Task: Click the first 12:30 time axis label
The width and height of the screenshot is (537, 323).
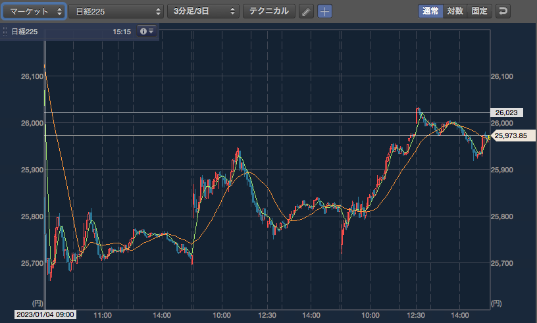Action: click(x=267, y=315)
